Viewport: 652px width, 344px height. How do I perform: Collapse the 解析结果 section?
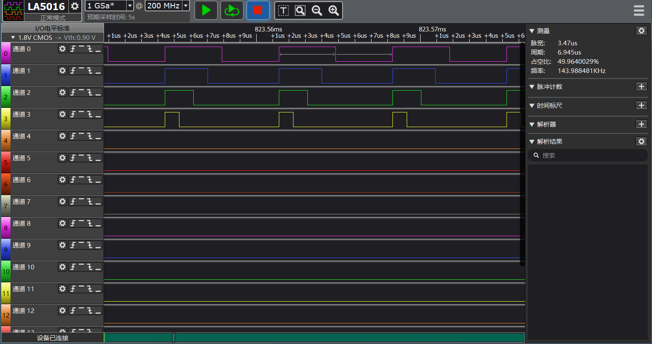tap(532, 141)
